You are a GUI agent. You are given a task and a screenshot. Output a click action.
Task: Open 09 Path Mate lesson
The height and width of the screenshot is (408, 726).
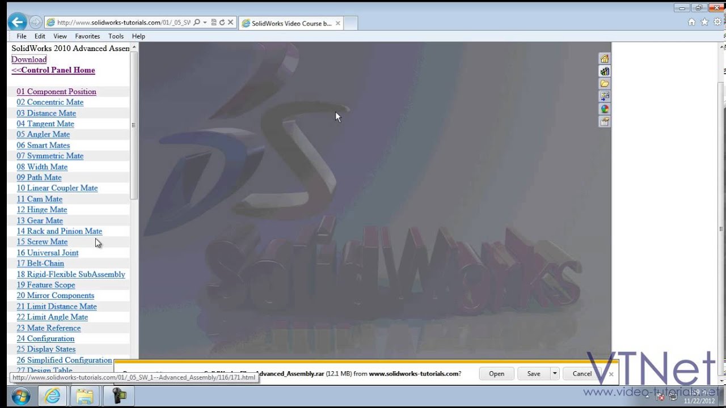(x=39, y=177)
